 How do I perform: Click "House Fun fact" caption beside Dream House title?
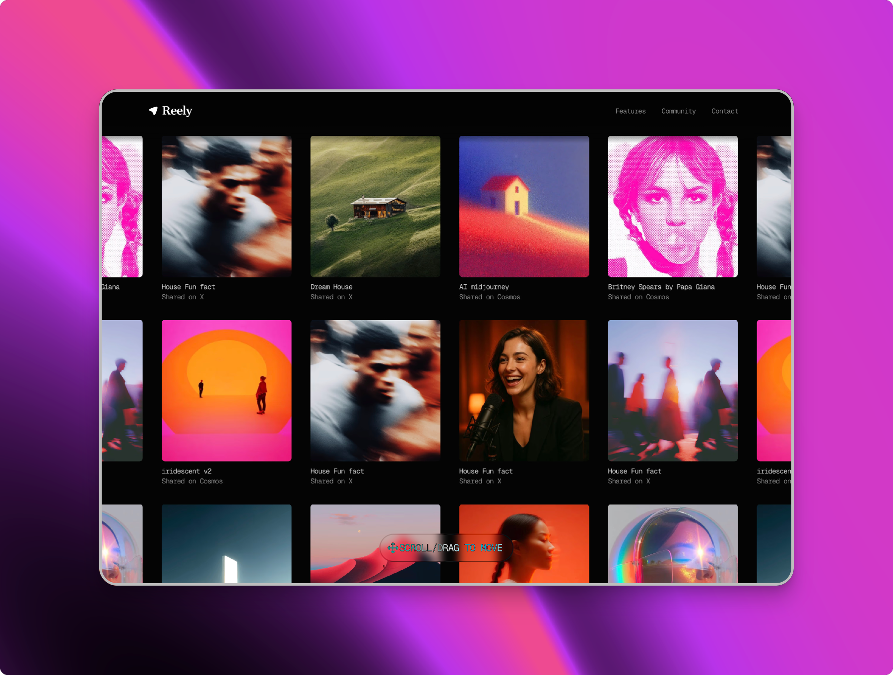[x=188, y=287]
